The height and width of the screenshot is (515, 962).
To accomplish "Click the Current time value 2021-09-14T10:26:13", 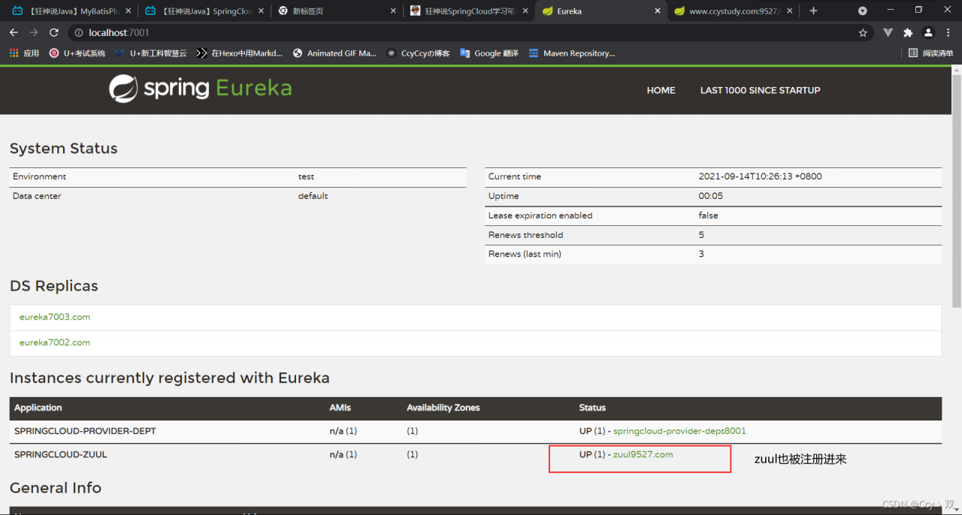I will [760, 176].
